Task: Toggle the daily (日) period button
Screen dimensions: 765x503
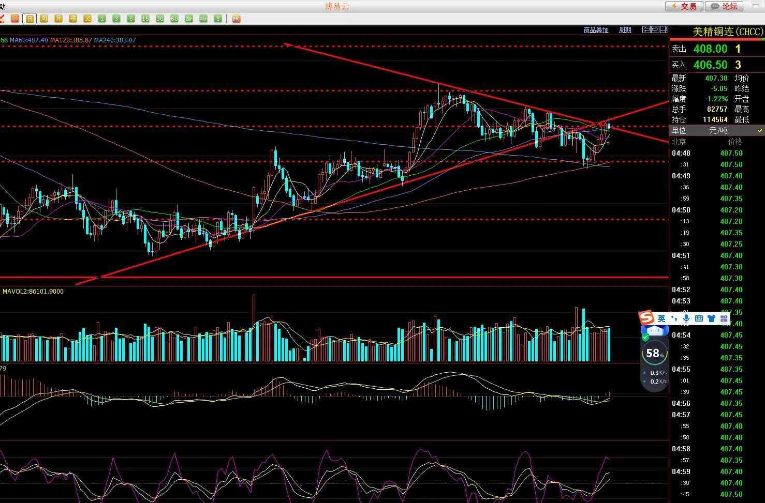Action: [x=30, y=19]
